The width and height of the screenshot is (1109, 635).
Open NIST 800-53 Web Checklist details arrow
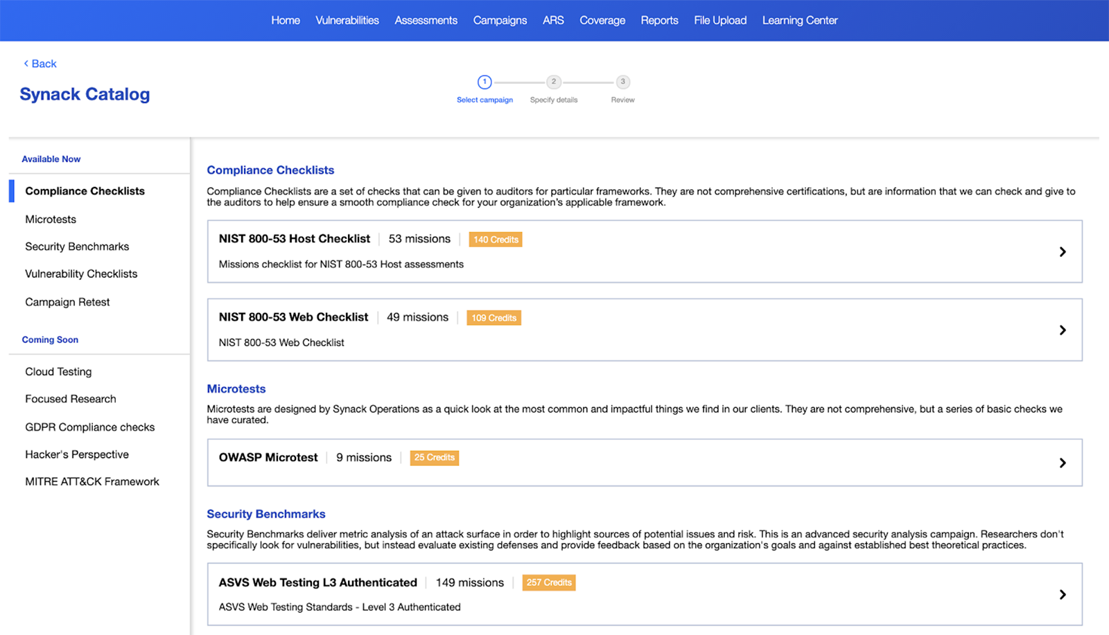click(1062, 330)
